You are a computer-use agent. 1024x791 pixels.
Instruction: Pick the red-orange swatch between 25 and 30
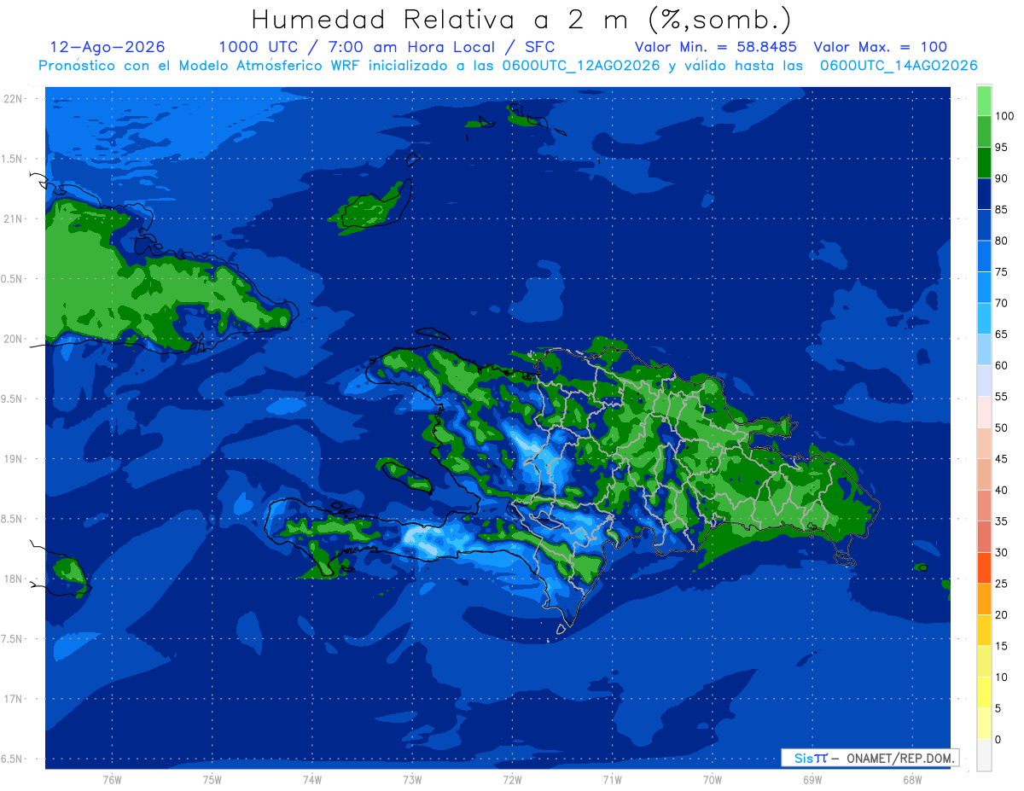coord(984,567)
